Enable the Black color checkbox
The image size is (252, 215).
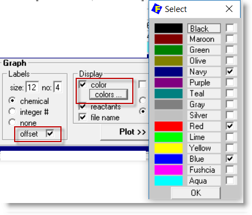click(230, 28)
